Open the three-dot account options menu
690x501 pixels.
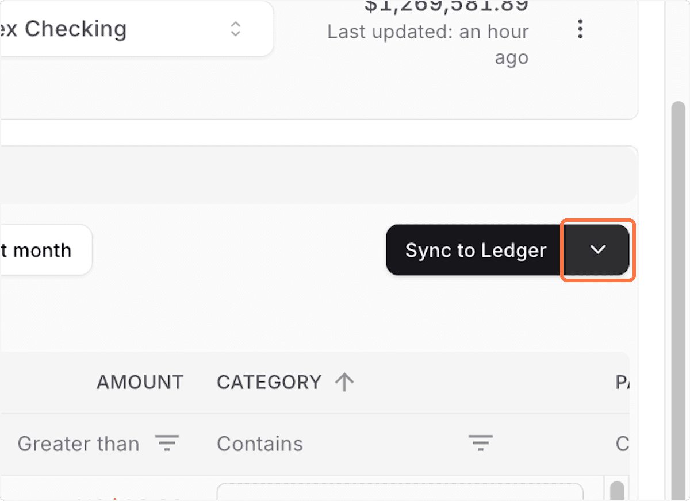[580, 29]
